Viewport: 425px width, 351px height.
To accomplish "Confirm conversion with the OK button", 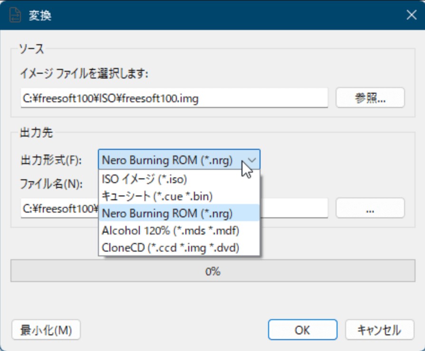I will [x=302, y=330].
